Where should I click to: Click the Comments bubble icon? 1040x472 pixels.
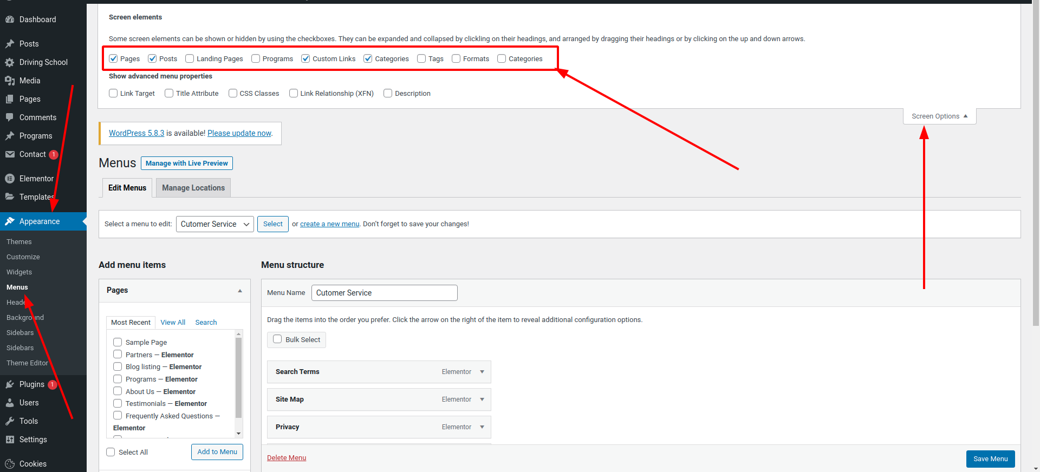[x=10, y=117]
